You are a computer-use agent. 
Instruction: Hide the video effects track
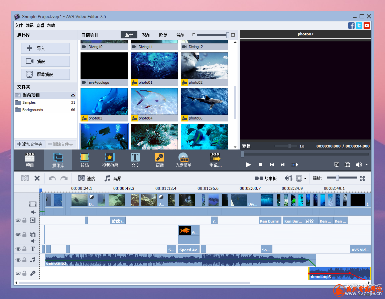(x=18, y=220)
